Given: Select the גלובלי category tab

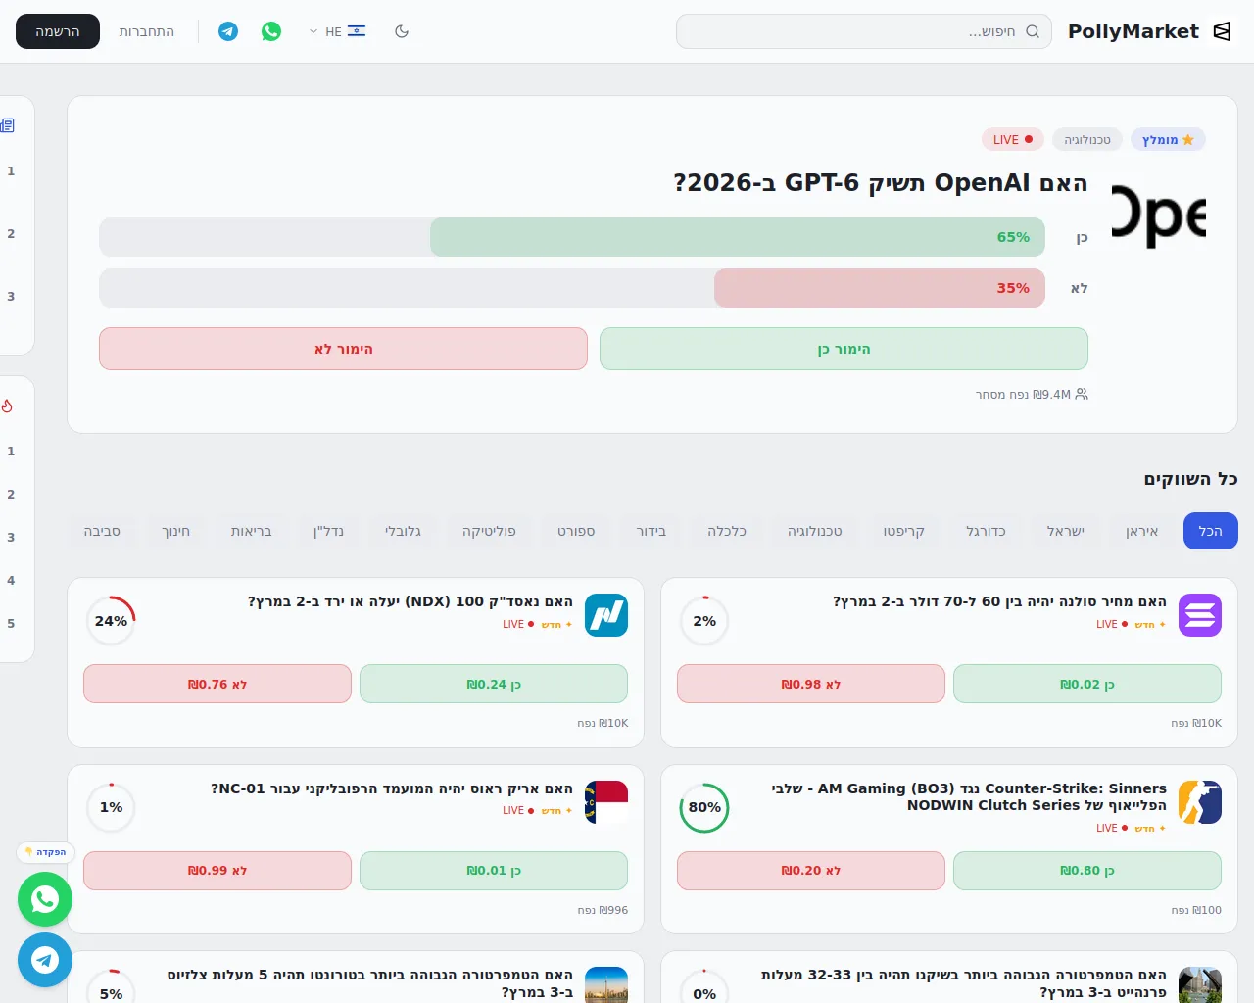Looking at the screenshot, I should pos(403,531).
